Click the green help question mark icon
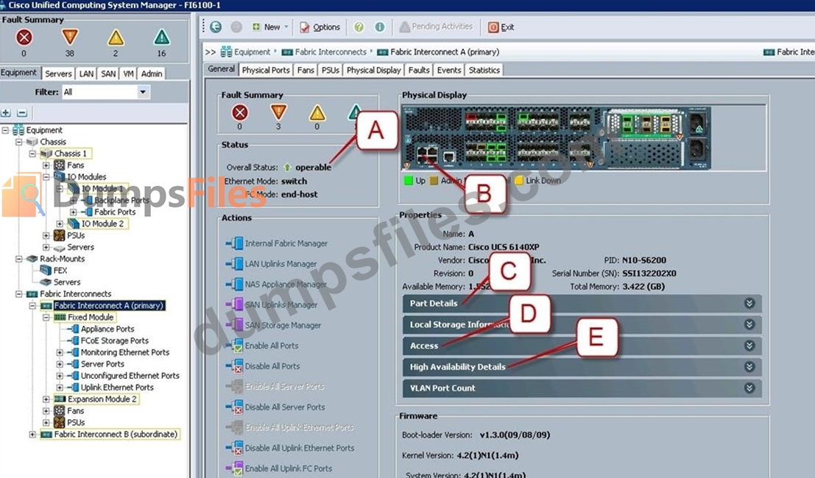 pyautogui.click(x=359, y=27)
